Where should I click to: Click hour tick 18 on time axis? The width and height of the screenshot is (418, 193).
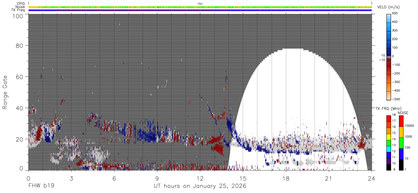point(286,178)
